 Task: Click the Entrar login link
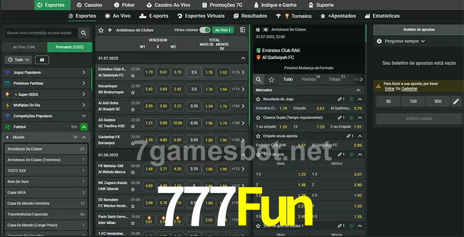coord(389,89)
